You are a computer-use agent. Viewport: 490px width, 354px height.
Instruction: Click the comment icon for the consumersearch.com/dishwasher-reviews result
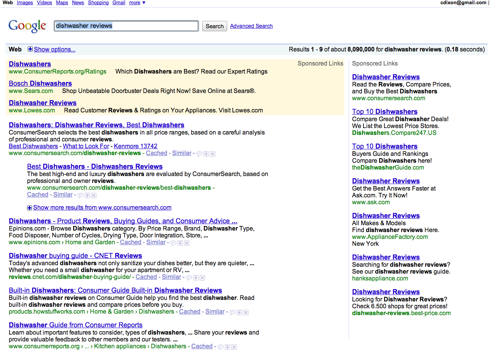pyautogui.click(x=199, y=154)
